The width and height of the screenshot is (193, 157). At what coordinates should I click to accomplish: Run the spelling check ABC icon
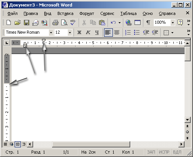(x=73, y=23)
